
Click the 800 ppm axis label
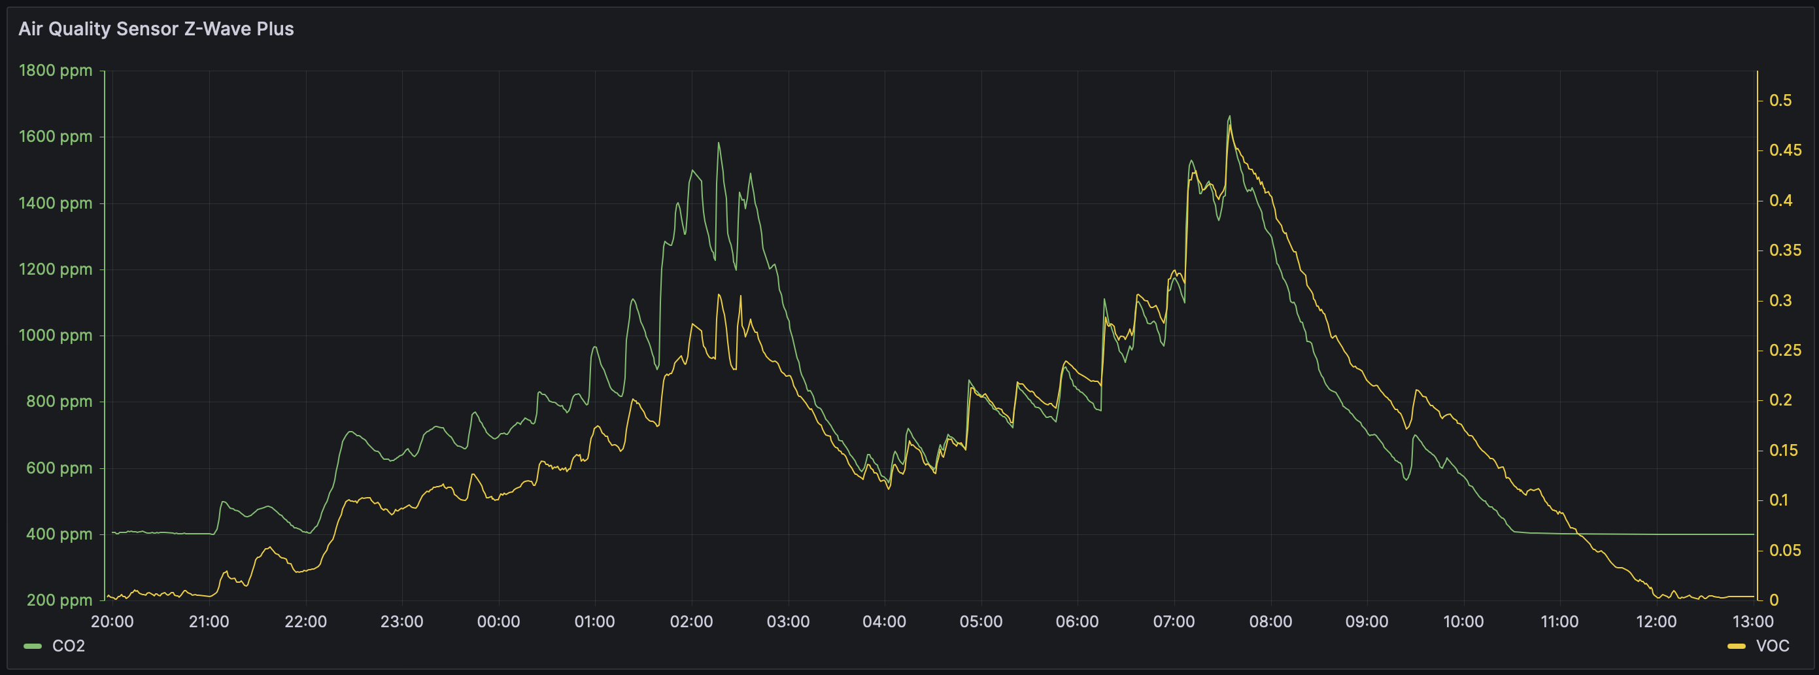[x=59, y=402]
